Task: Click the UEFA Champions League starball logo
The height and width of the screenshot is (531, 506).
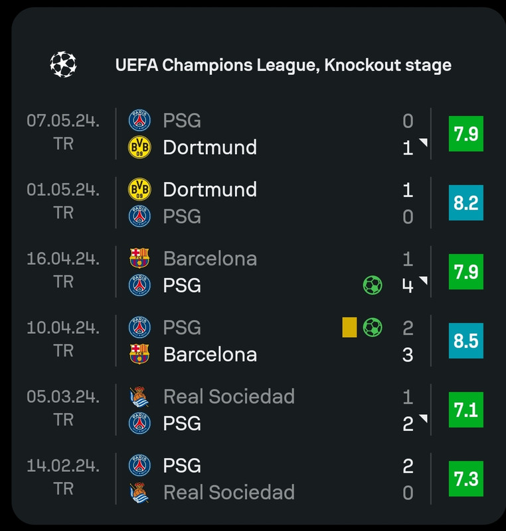Action: pos(63,64)
